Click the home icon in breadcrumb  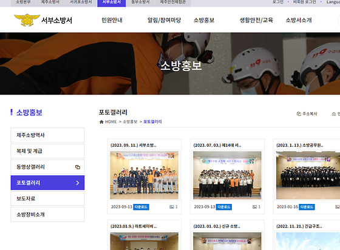tap(101, 122)
